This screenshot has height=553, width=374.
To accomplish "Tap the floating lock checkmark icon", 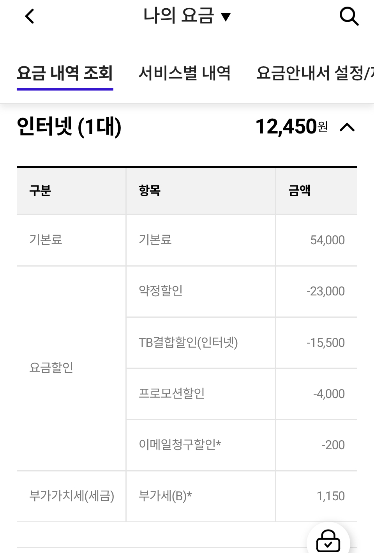I will (328, 541).
